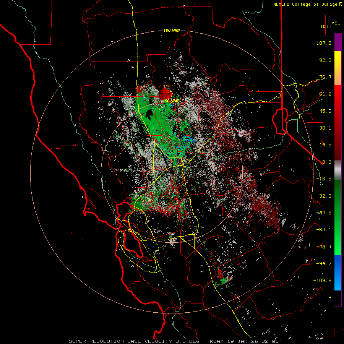
Task: Click the blue segment of the velocity color bar
Action: [338, 273]
